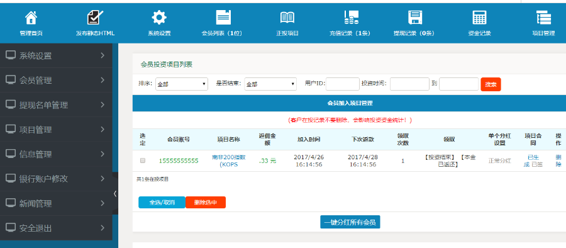Screen dimensions: 566x248
Task: Click monitor icon beside sidebar 系统设置
Action: click(x=11, y=55)
